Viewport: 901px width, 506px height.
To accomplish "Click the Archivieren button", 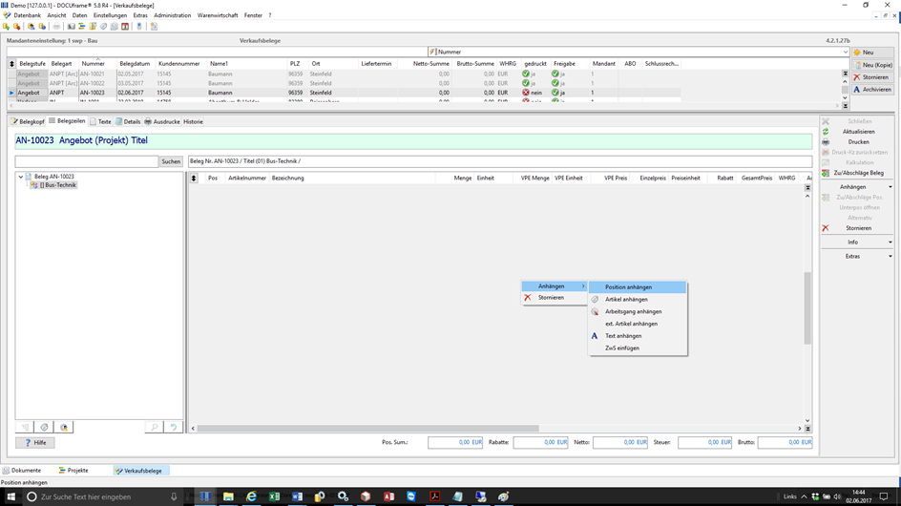I will point(872,89).
